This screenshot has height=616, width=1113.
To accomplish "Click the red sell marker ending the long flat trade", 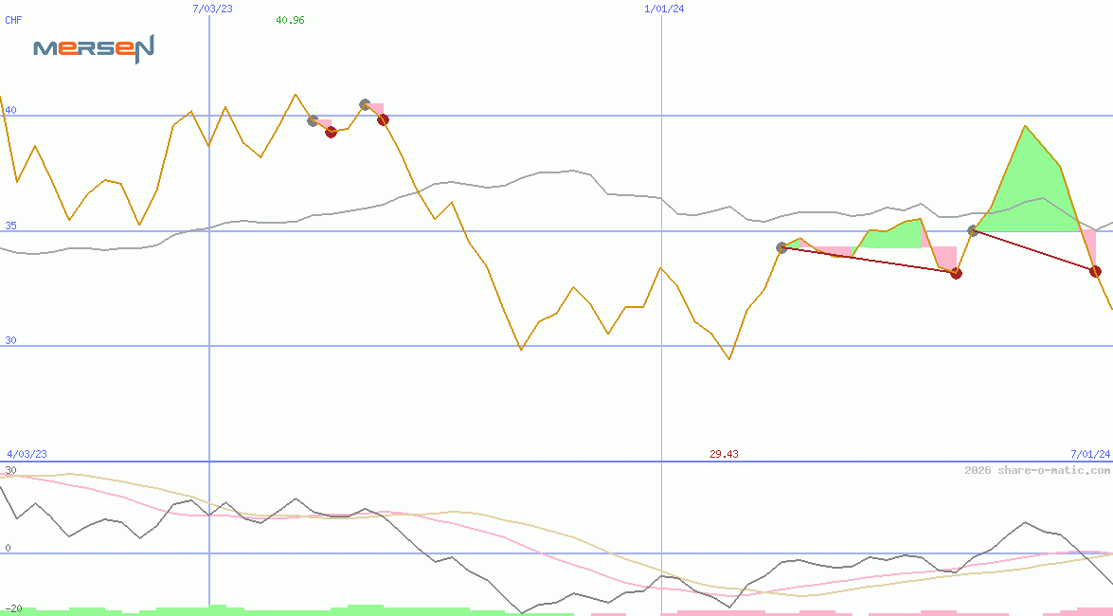I will pos(956,273).
